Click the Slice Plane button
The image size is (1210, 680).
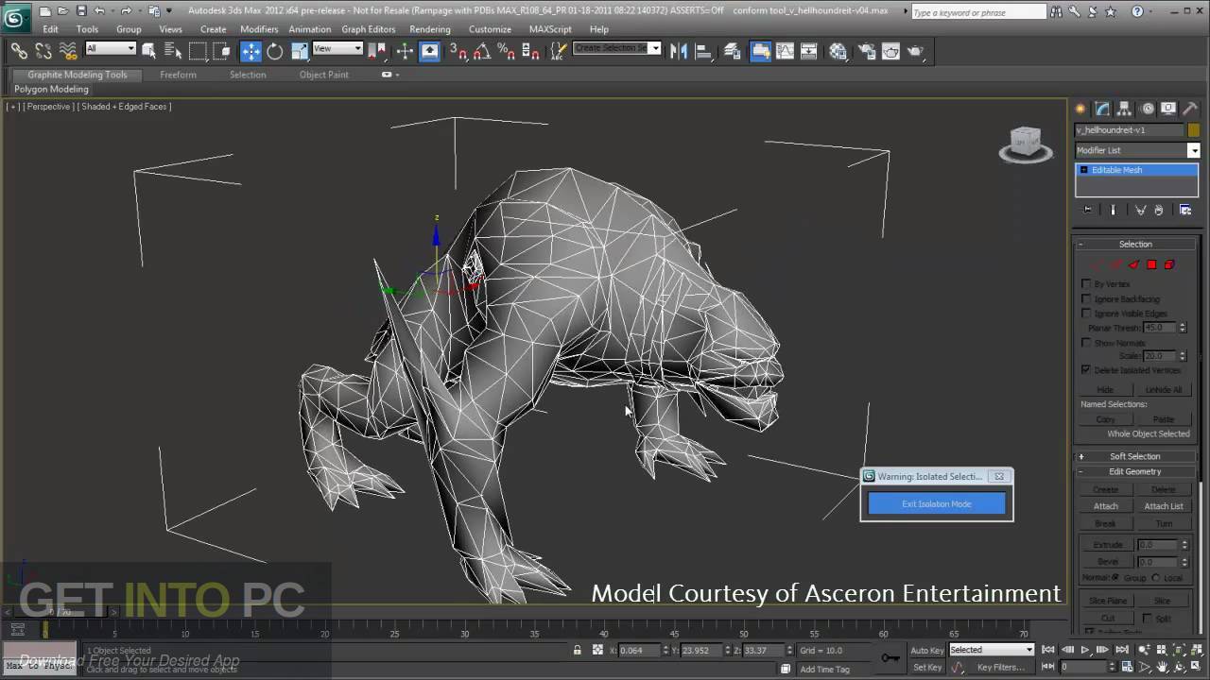point(1108,601)
